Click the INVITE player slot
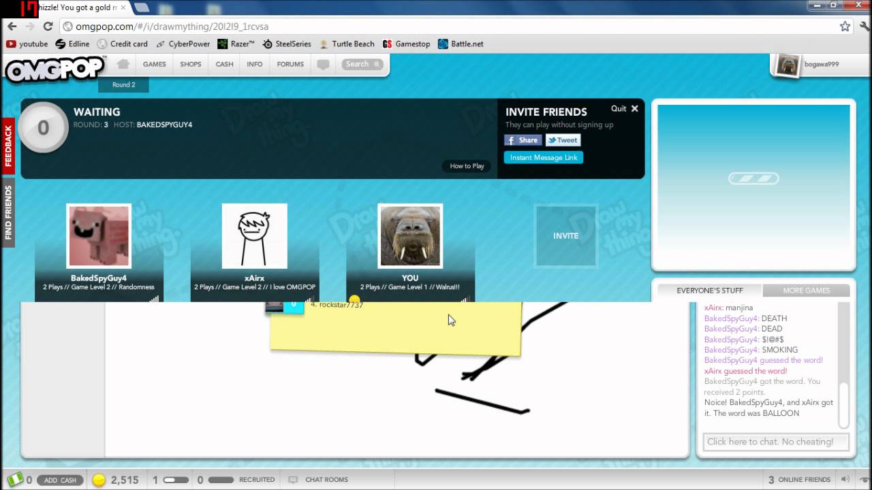Viewport: 872px width, 490px height. click(565, 235)
